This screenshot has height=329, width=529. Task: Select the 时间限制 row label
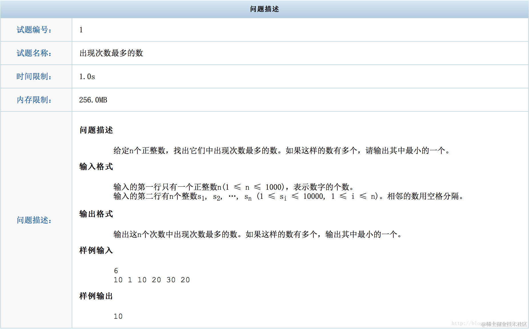pos(34,76)
